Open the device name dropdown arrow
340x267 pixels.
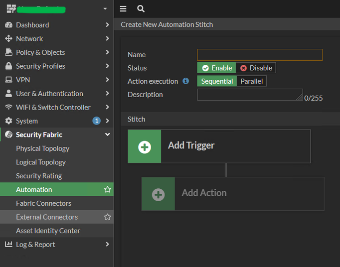(x=105, y=9)
